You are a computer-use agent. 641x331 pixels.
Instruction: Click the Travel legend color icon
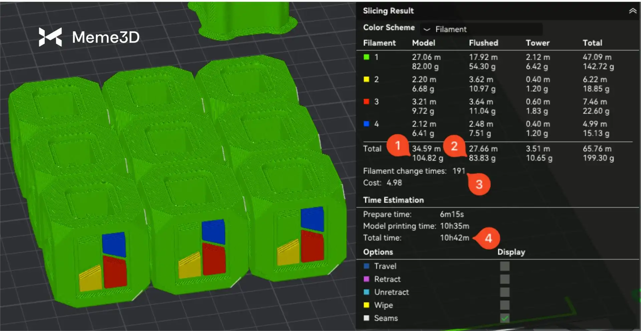coord(367,266)
